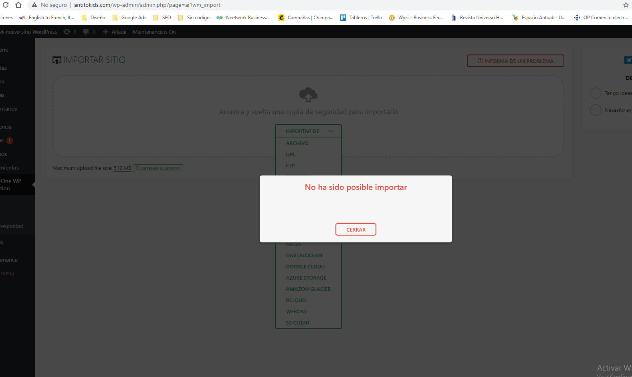Choose ARCHIVO as import source
Screen dimensions: 632x377
(x=297, y=143)
